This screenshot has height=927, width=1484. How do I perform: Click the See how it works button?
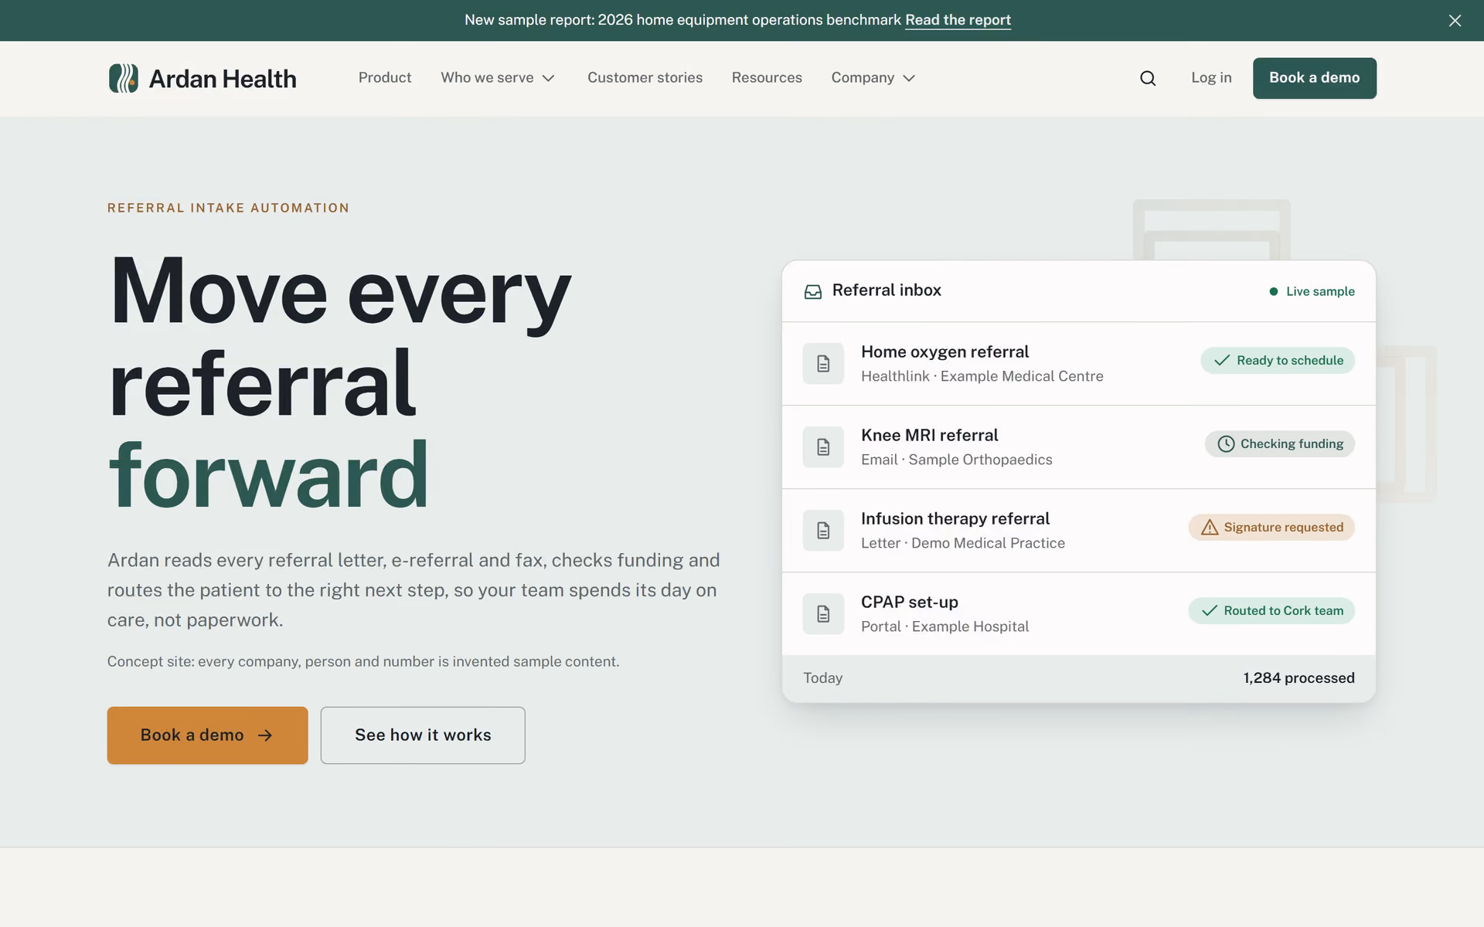click(x=423, y=735)
